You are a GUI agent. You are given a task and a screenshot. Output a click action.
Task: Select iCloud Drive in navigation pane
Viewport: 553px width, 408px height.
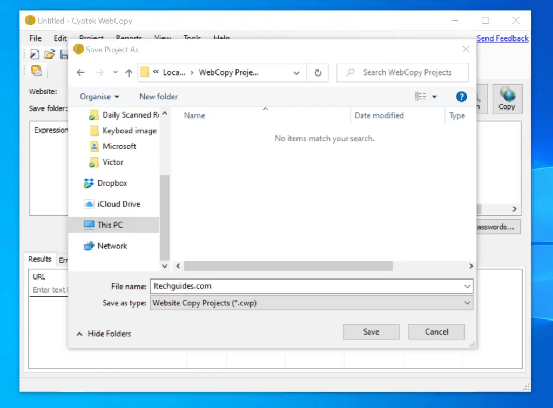pyautogui.click(x=112, y=204)
